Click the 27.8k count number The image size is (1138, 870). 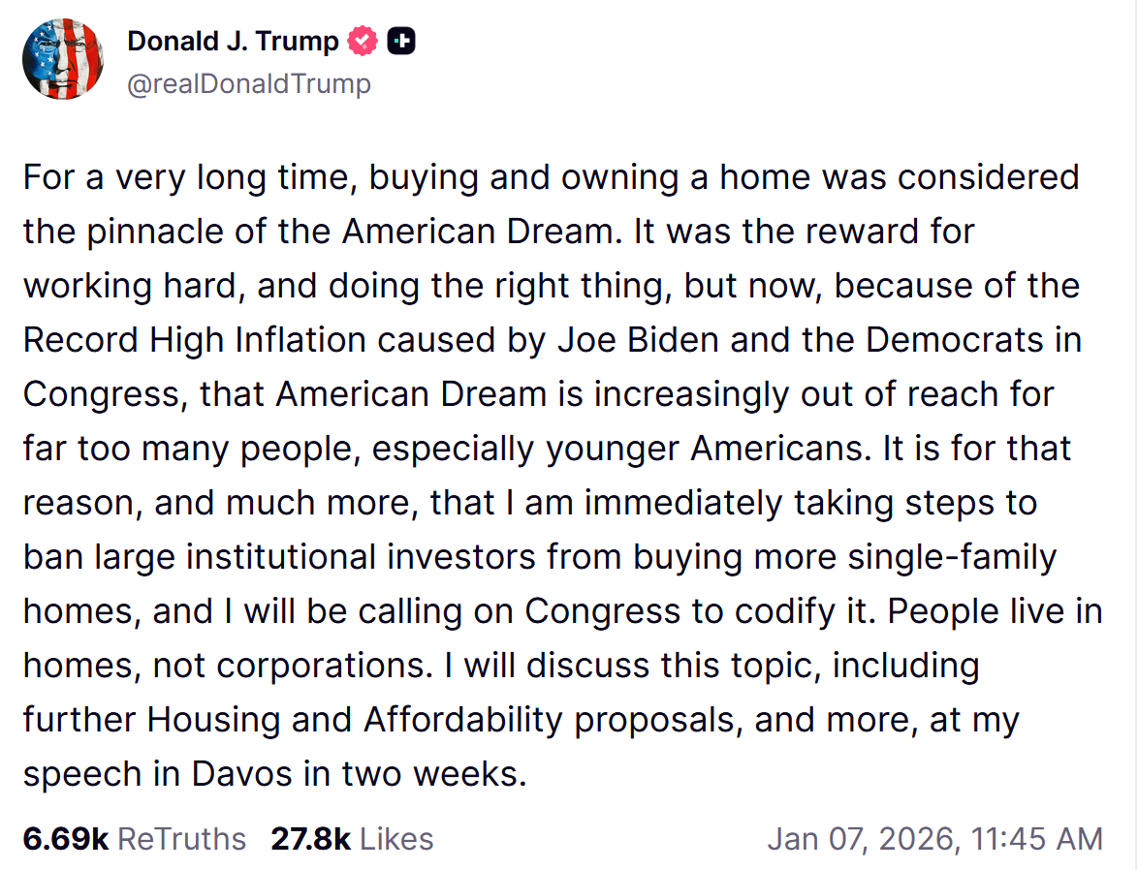[x=310, y=838]
